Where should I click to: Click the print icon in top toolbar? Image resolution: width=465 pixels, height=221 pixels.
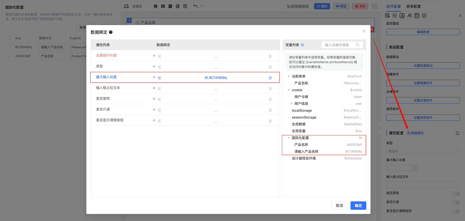178,6
